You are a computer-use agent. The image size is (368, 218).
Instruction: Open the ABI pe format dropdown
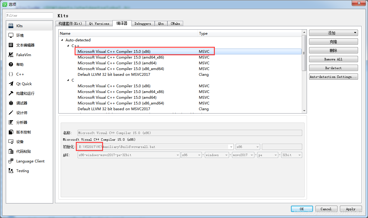[x=268, y=155]
